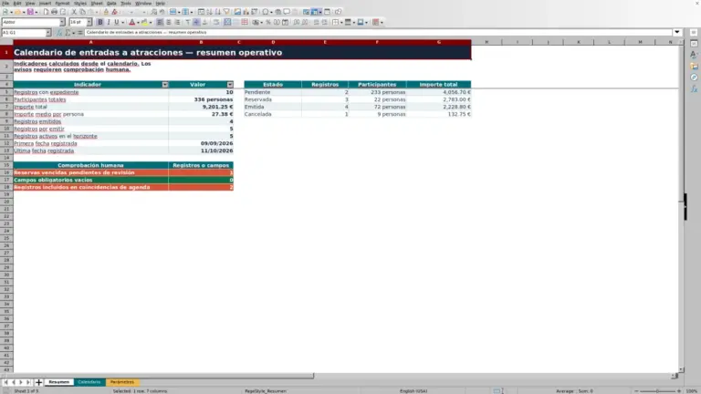Click the formula input line

tap(378, 33)
